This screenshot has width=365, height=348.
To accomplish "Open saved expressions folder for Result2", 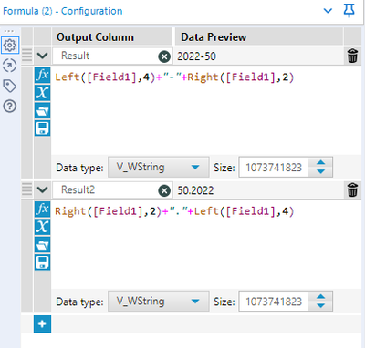I will pos(42,245).
